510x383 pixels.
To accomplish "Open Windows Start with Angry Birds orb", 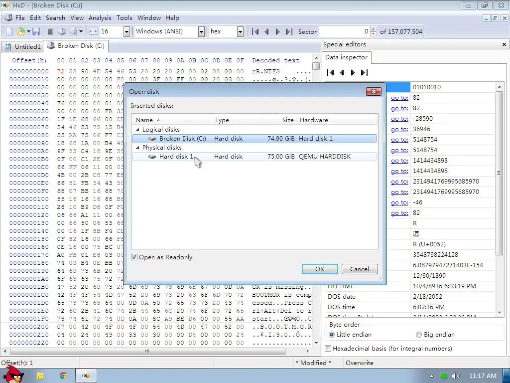I will [x=12, y=375].
